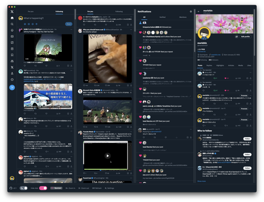Open the Media tab on morishin profile
The height and width of the screenshot is (202, 264).
click(x=240, y=65)
